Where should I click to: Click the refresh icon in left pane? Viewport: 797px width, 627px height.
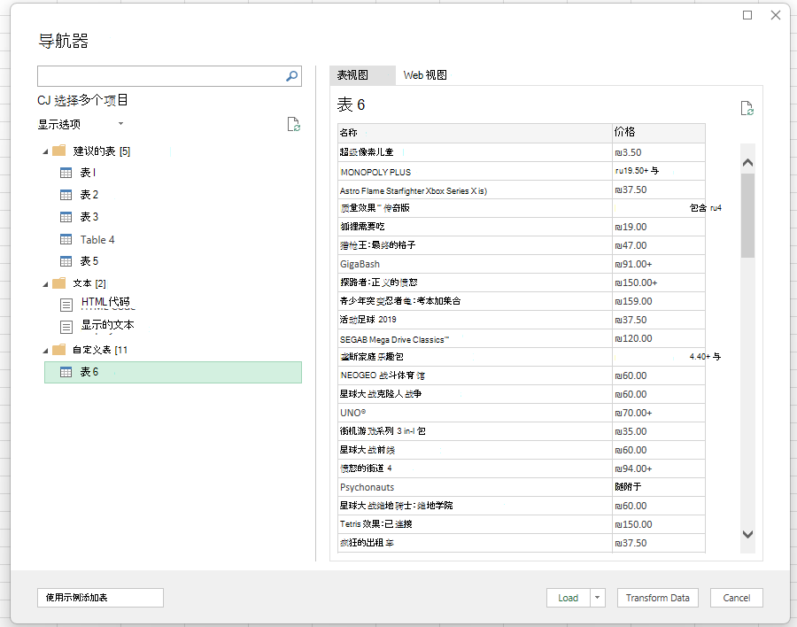[293, 125]
